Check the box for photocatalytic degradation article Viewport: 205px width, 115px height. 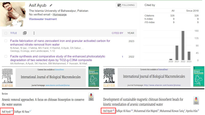(6, 56)
